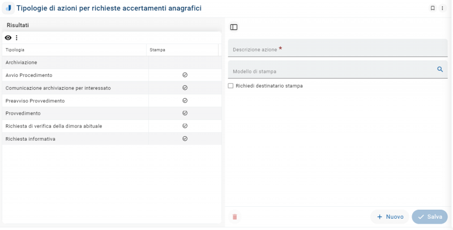The image size is (453, 230).
Task: Toggle column visibility with the eye icon
Action: 8,38
